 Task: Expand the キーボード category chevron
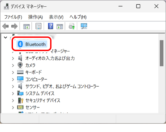pyautogui.click(x=13, y=72)
